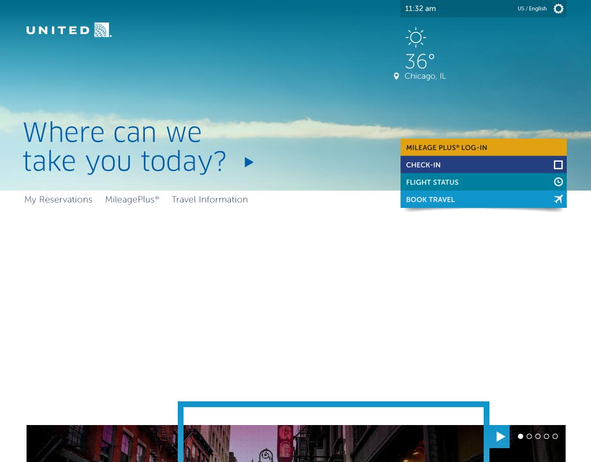Select the last carousel dot
The height and width of the screenshot is (462, 591).
[555, 437]
